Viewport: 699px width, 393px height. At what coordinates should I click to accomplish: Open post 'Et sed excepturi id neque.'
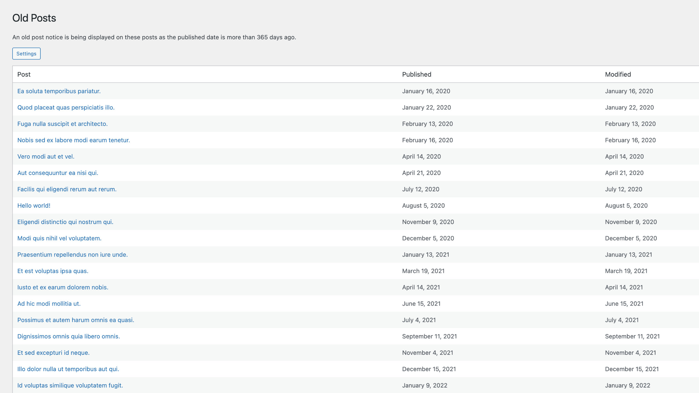(x=54, y=353)
